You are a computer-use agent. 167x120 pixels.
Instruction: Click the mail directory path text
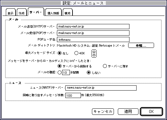(x=91, y=46)
